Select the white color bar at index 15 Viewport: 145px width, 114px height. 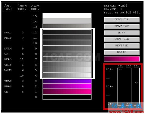[x=67, y=16]
